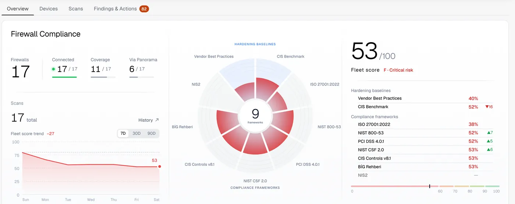The height and width of the screenshot is (204, 515).
Task: Click the 17 total scans value
Action: tap(24, 118)
